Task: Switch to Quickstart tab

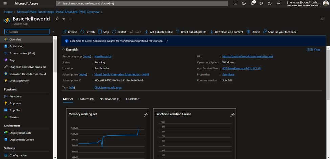Action: click(x=133, y=99)
